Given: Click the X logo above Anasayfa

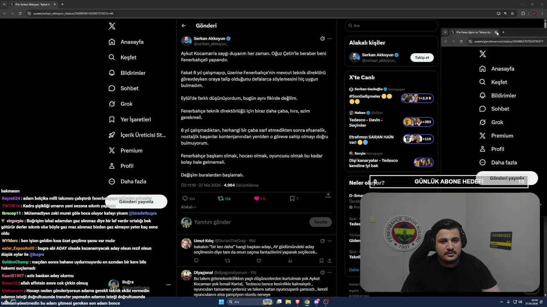Looking at the screenshot, I should pyautogui.click(x=112, y=26).
